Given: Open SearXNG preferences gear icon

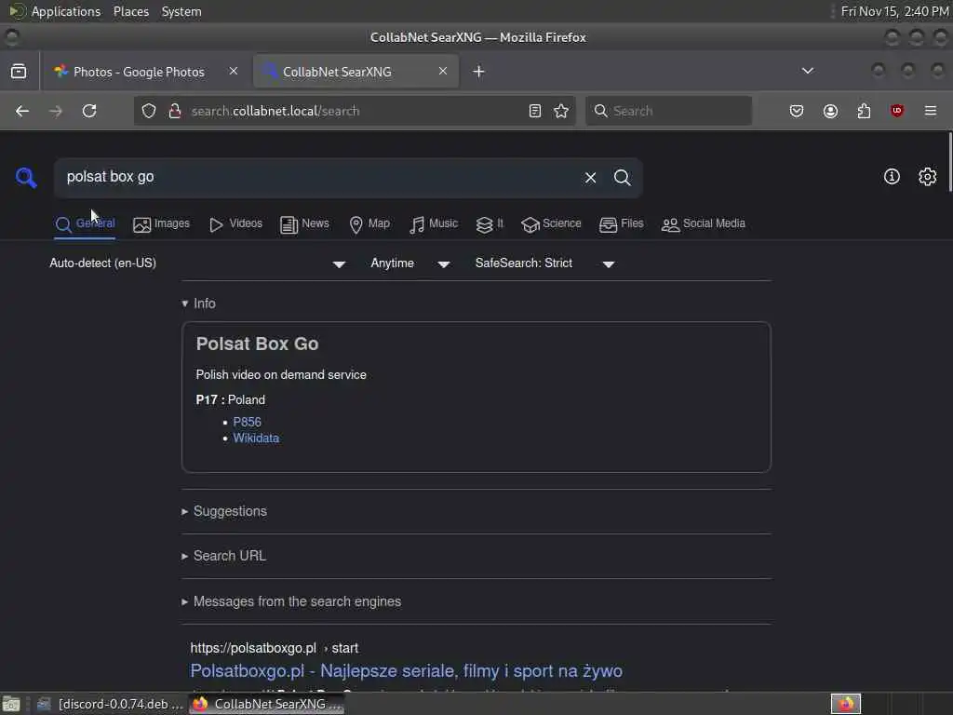Looking at the screenshot, I should coord(927,177).
